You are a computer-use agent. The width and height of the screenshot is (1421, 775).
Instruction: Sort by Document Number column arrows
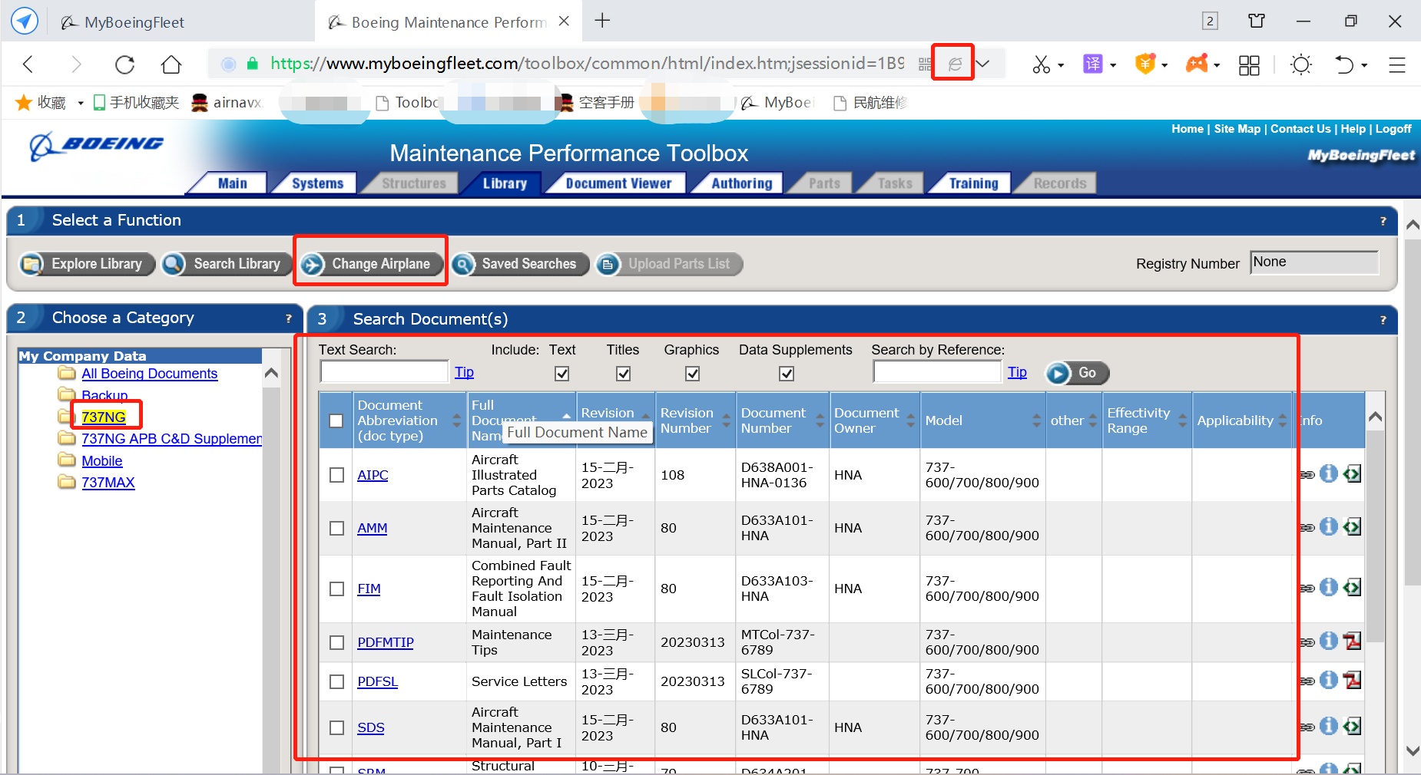click(x=820, y=420)
